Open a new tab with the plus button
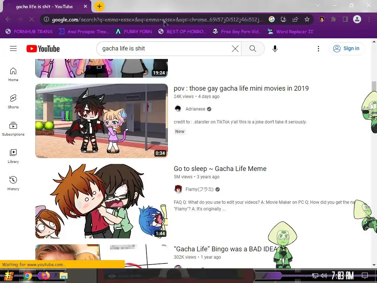This screenshot has width=377, height=283. pyautogui.click(x=99, y=6)
